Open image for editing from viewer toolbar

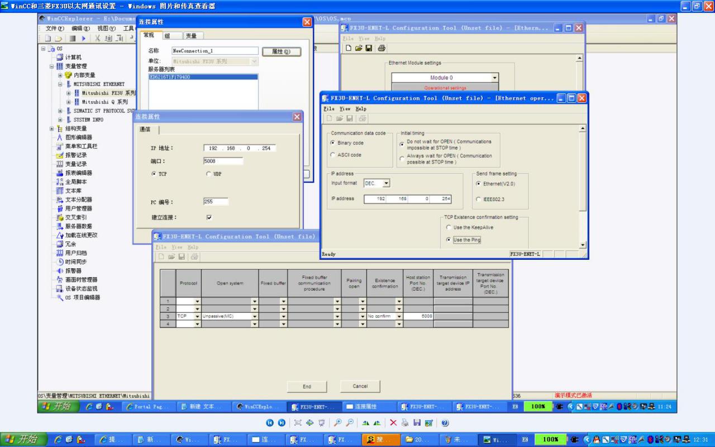coord(428,423)
